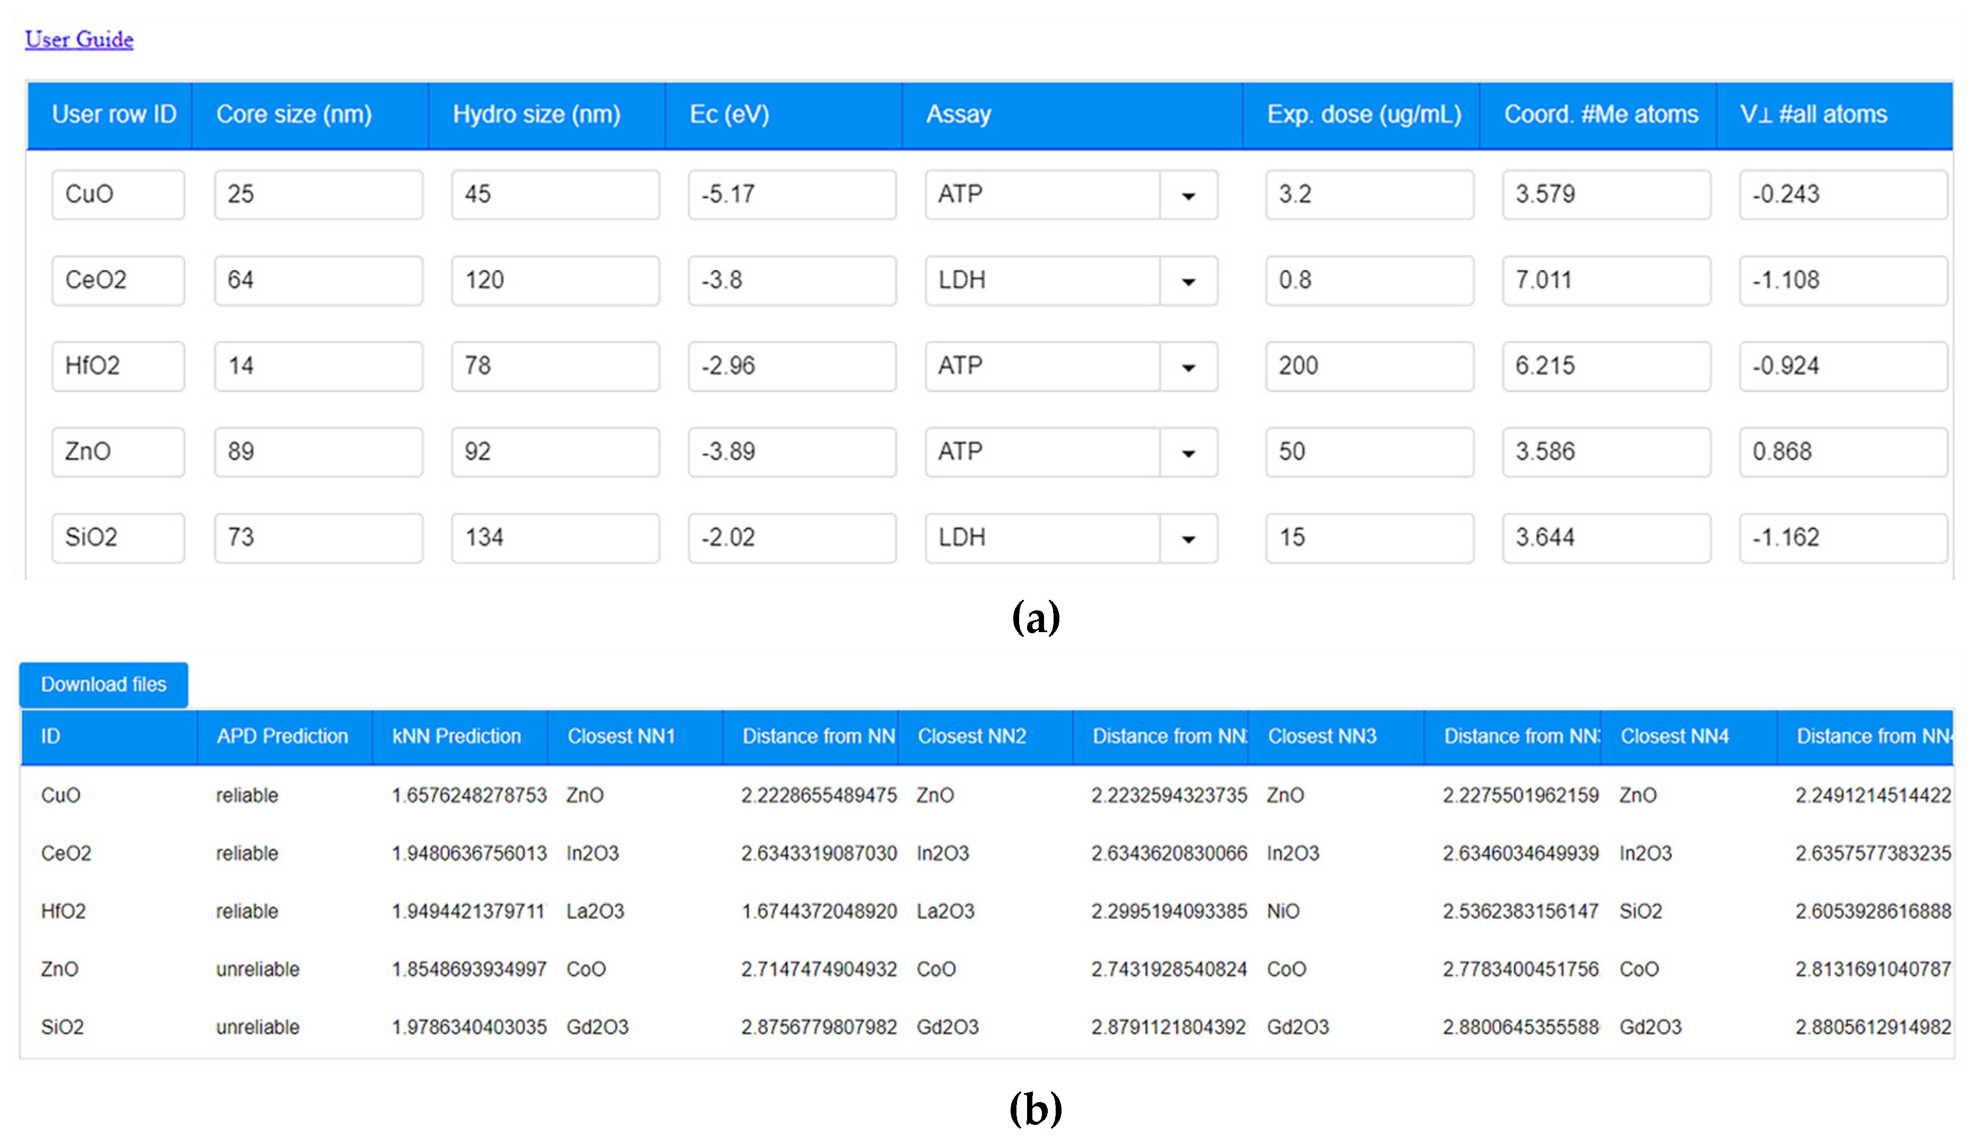Click the Download files button
The image size is (1972, 1145).
[103, 685]
